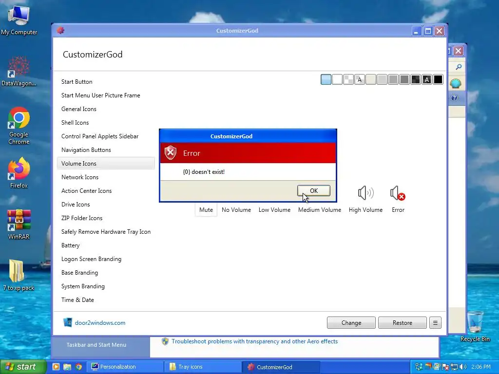Open 7 to xp pack folder
The height and width of the screenshot is (374, 499).
pos(19,276)
